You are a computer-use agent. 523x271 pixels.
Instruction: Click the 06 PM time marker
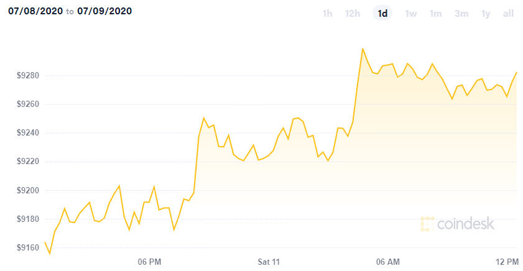tap(149, 262)
